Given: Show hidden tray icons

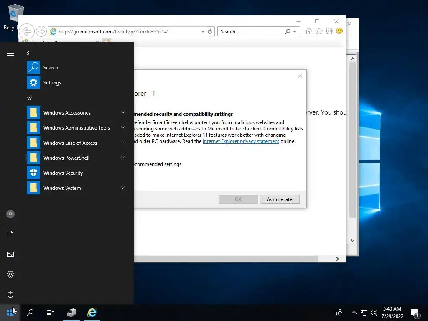Looking at the screenshot, I should click(x=354, y=313).
